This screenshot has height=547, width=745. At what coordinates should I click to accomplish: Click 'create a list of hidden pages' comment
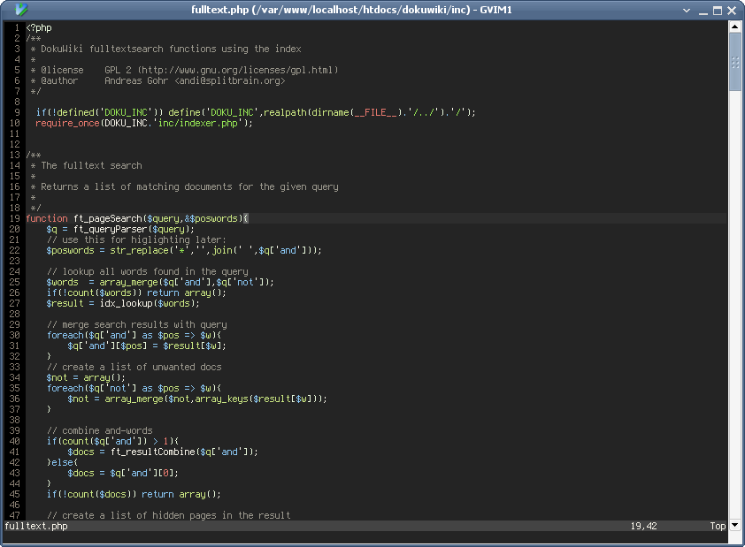169,515
